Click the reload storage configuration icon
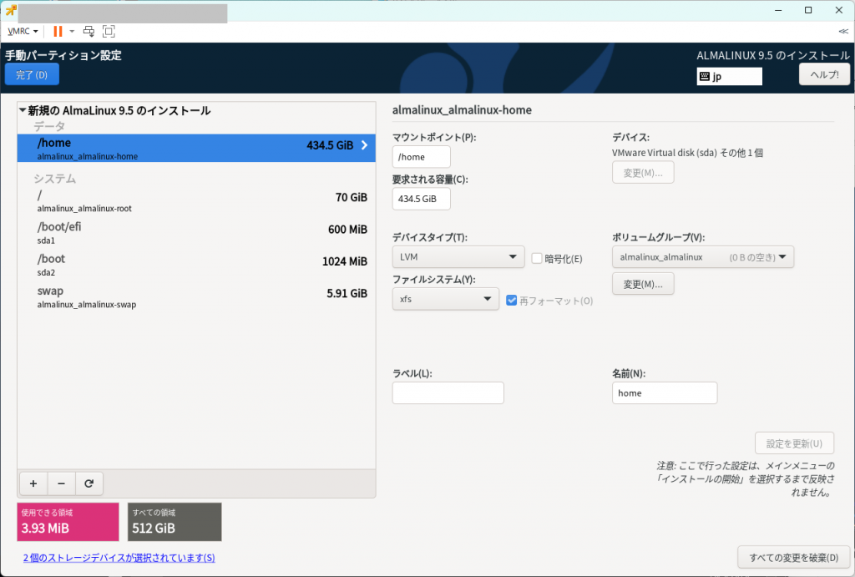855x577 pixels. (x=89, y=483)
